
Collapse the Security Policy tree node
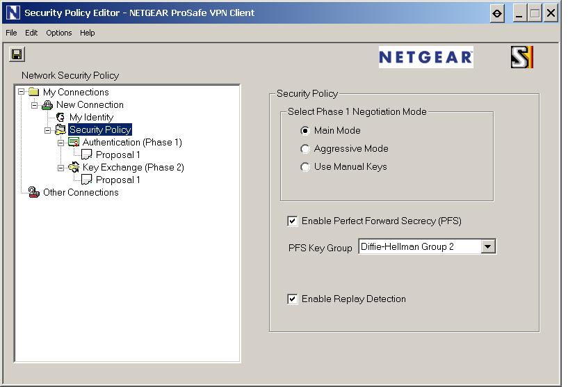47,130
